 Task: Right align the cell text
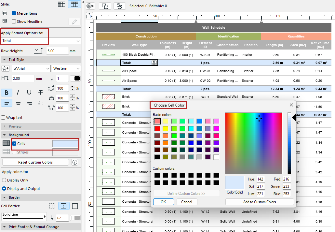coord(29,103)
